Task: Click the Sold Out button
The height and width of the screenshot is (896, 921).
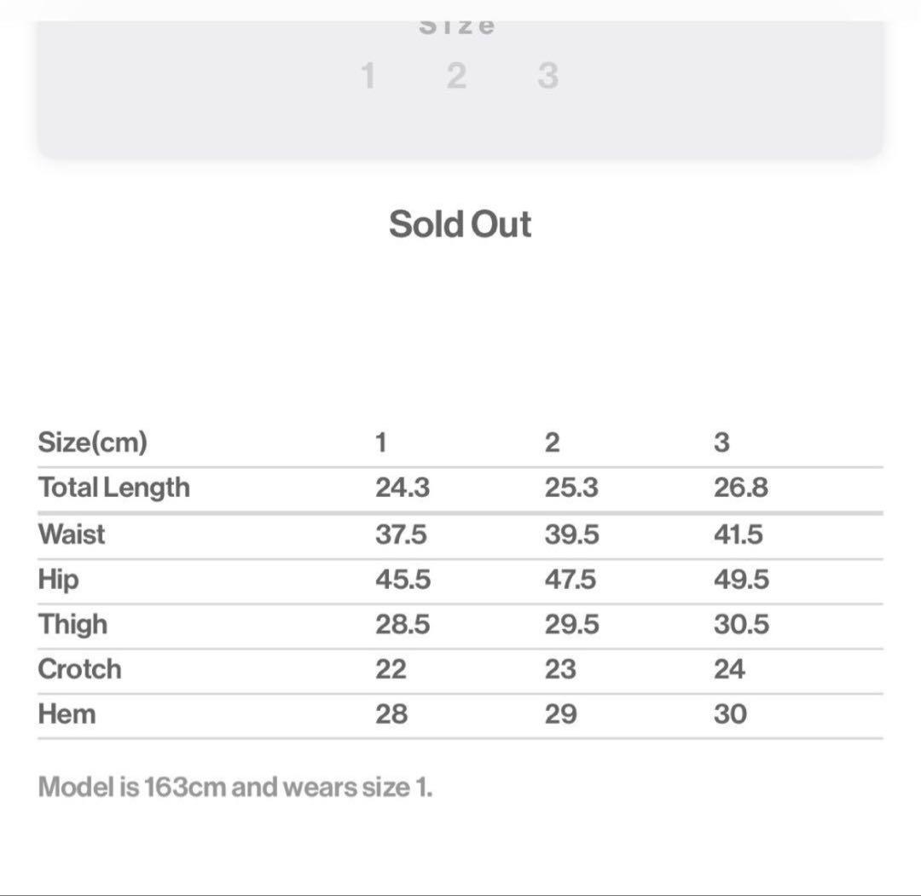Action: coord(460,224)
